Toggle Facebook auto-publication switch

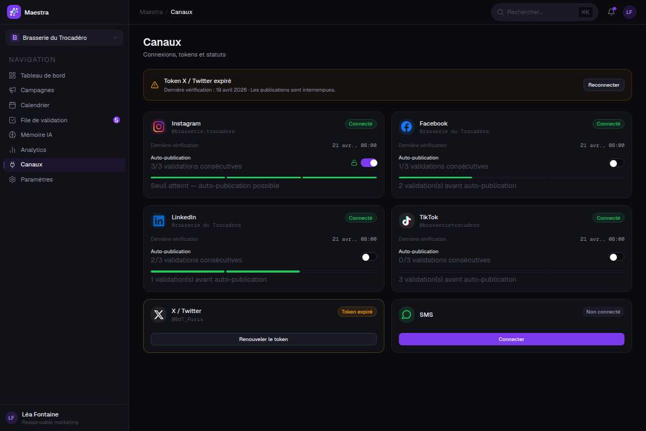click(x=616, y=163)
